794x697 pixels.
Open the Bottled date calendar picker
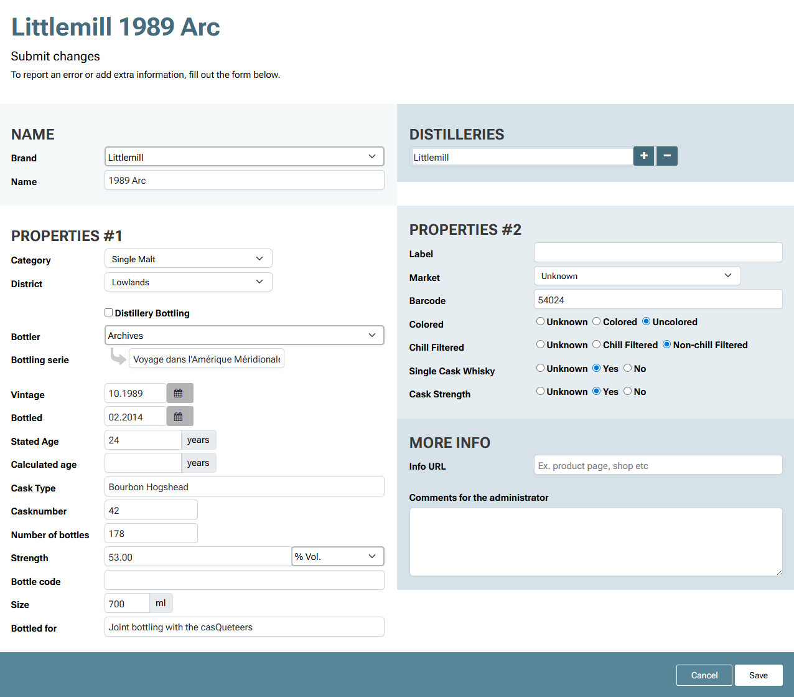[180, 416]
